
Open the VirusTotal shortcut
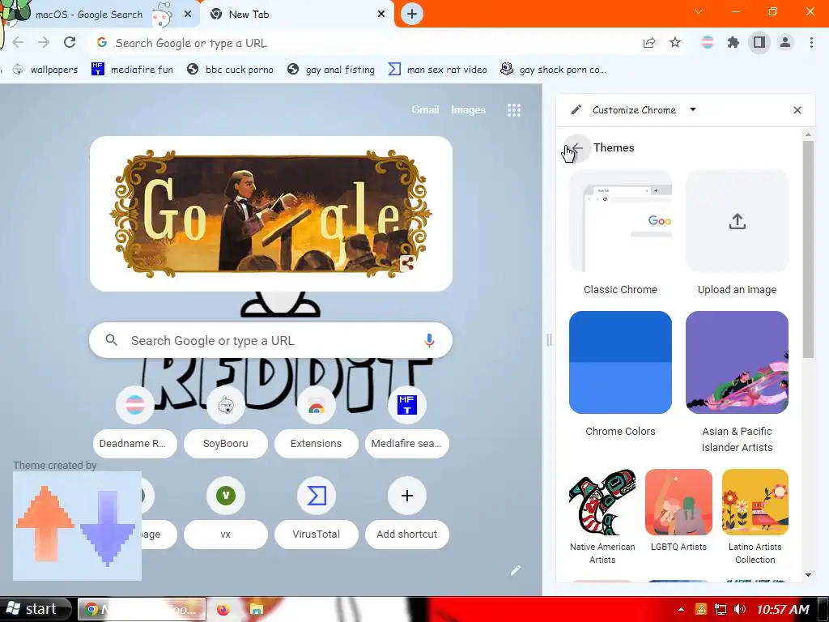pyautogui.click(x=317, y=513)
